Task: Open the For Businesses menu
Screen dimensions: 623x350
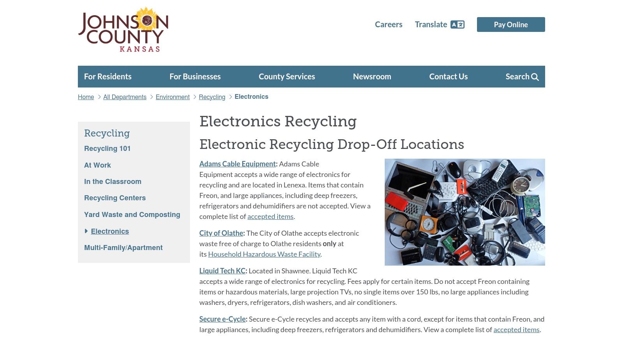Action: click(195, 76)
